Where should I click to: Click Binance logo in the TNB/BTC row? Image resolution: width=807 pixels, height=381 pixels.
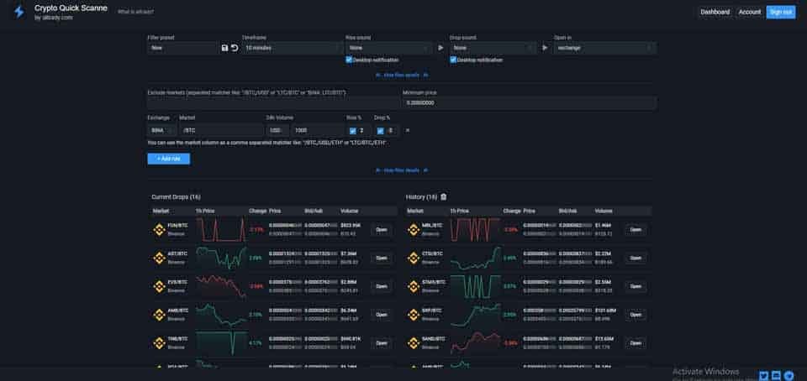coord(160,342)
